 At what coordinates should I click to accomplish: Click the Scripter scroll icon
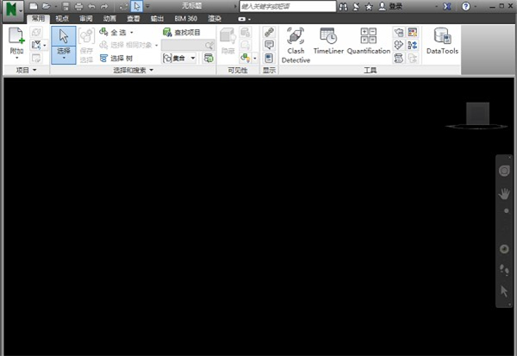pyautogui.click(x=399, y=58)
